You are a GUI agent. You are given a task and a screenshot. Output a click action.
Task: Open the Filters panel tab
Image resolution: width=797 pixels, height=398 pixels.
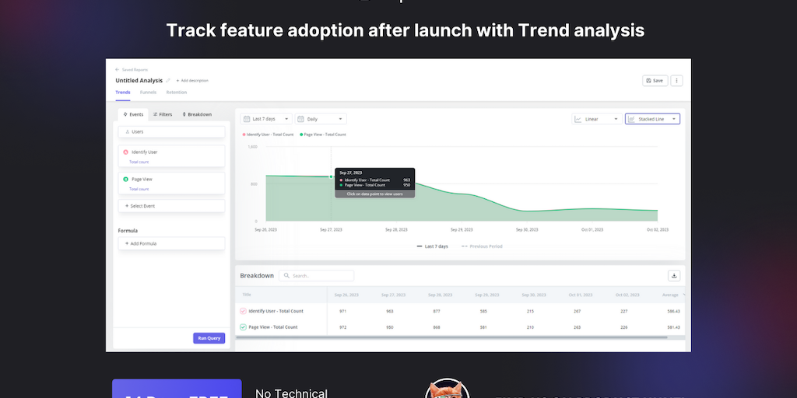[x=163, y=114]
